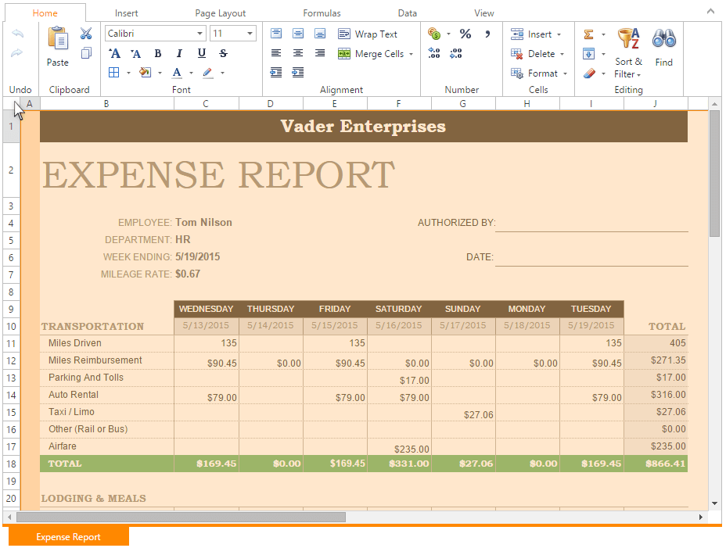Click the Copy icon in Clipboard

pyautogui.click(x=86, y=53)
